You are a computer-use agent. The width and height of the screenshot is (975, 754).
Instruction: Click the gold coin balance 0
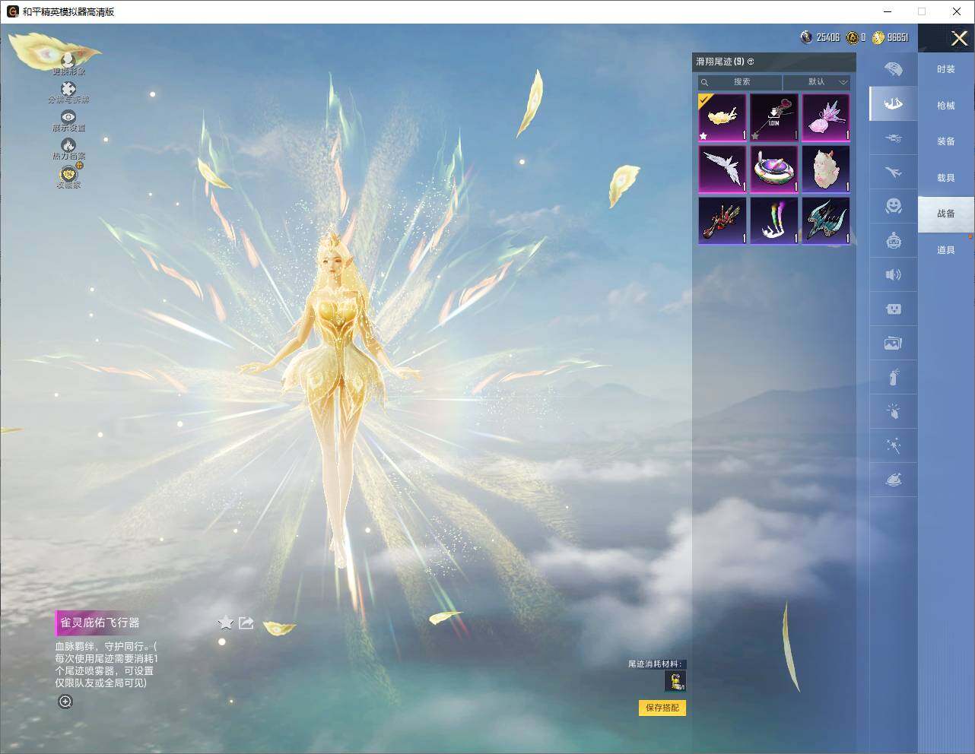[x=856, y=37]
